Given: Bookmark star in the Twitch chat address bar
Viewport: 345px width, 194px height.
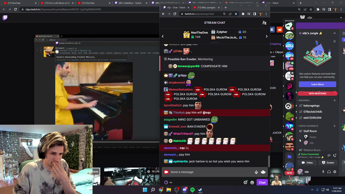Looking at the screenshot, I should coord(236,14).
